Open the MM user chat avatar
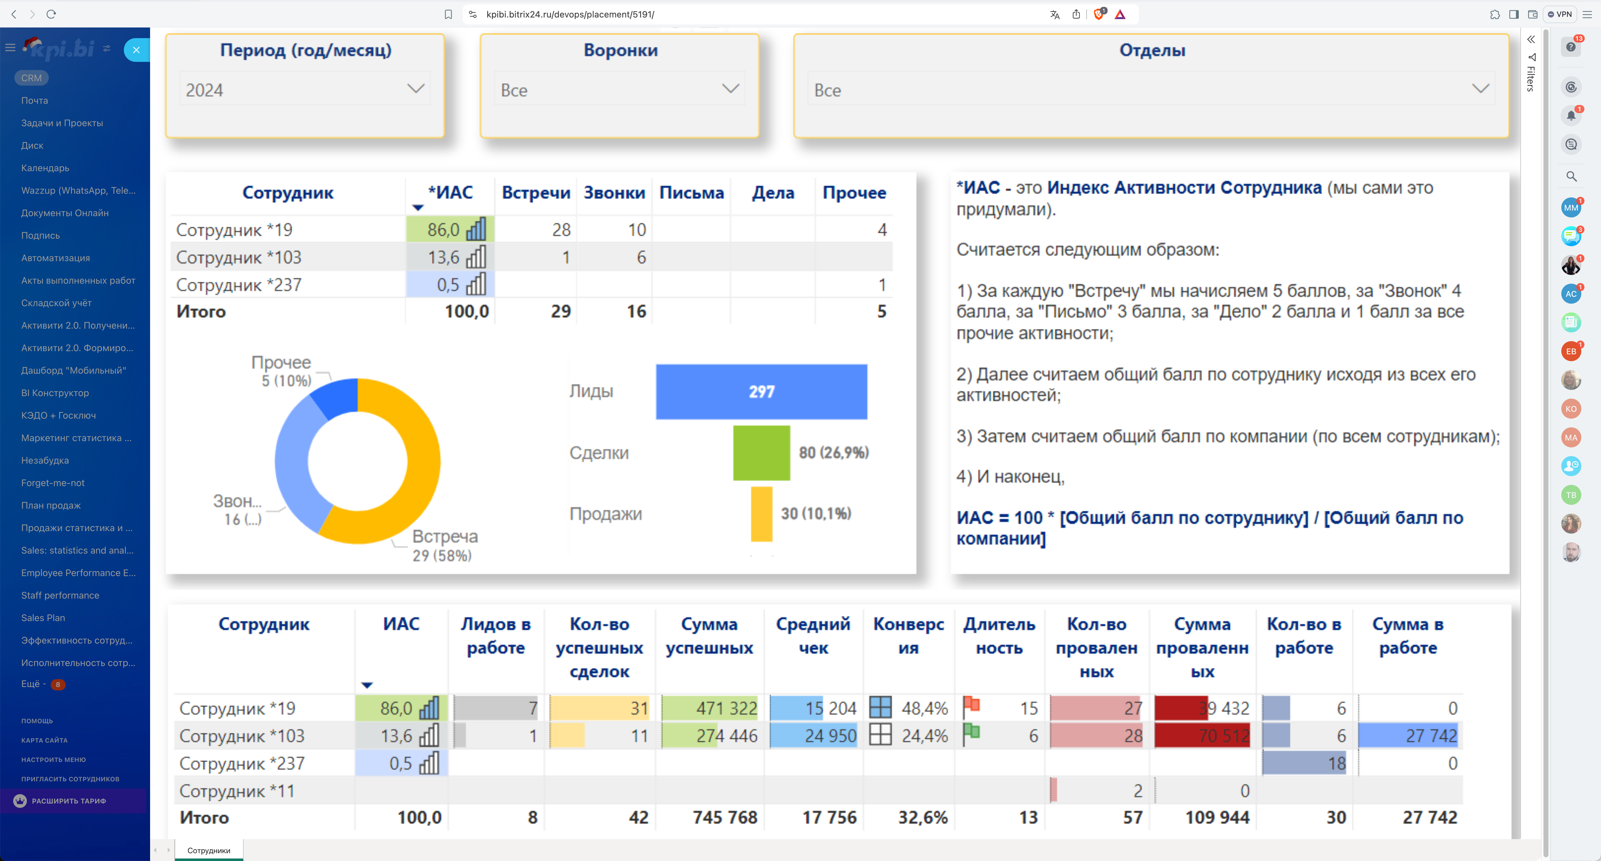 click(x=1571, y=208)
